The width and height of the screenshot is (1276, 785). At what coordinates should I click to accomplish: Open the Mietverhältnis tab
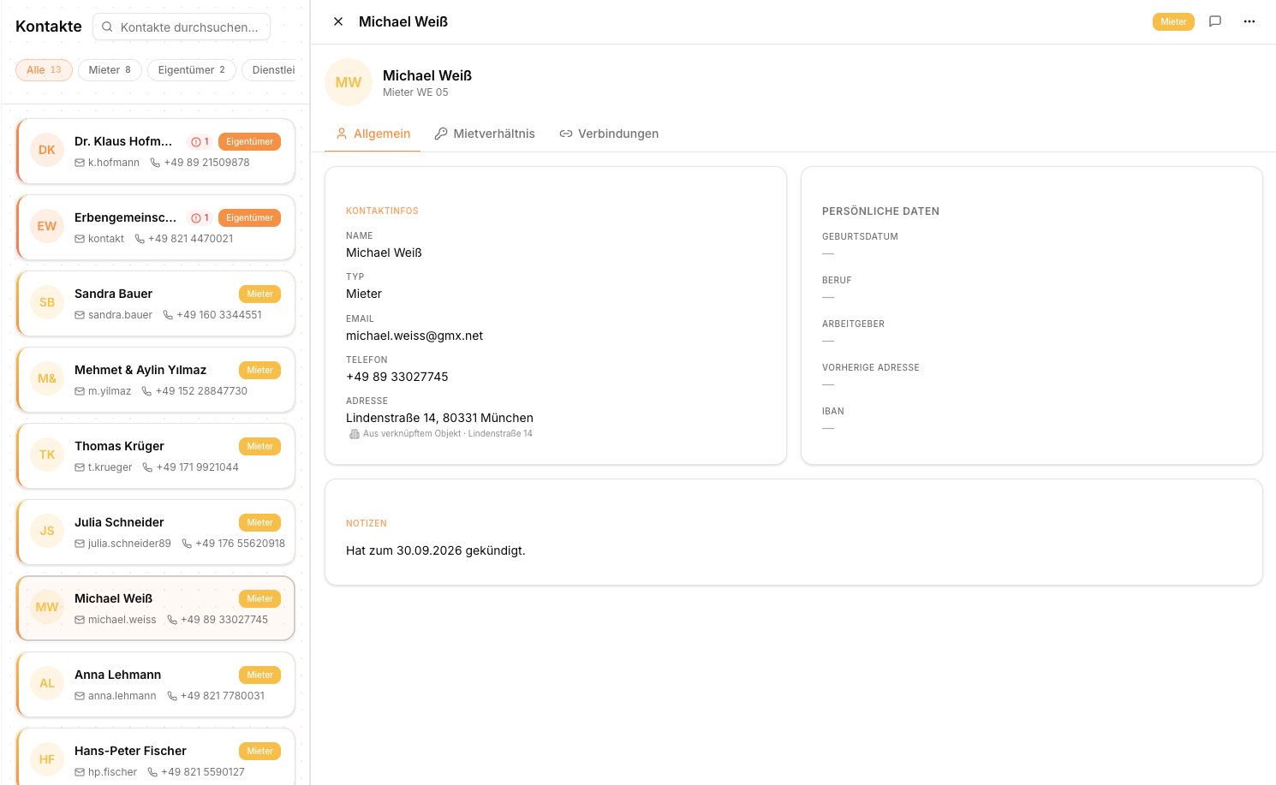[x=485, y=134]
